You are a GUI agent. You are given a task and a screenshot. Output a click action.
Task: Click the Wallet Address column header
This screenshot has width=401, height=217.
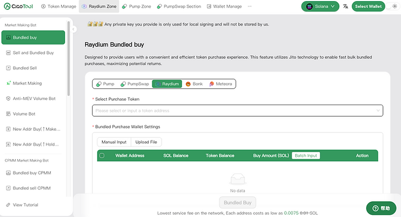point(130,156)
